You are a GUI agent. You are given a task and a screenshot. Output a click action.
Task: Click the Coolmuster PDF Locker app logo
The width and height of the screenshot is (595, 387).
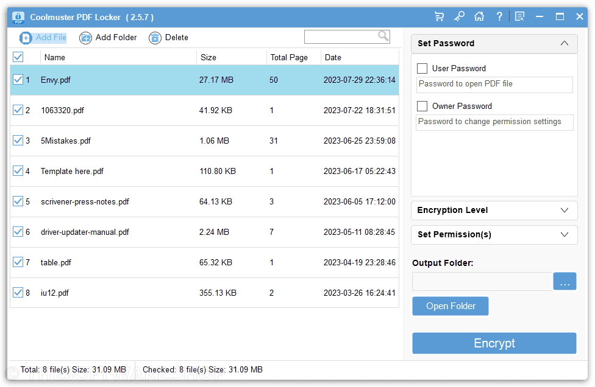(x=18, y=17)
